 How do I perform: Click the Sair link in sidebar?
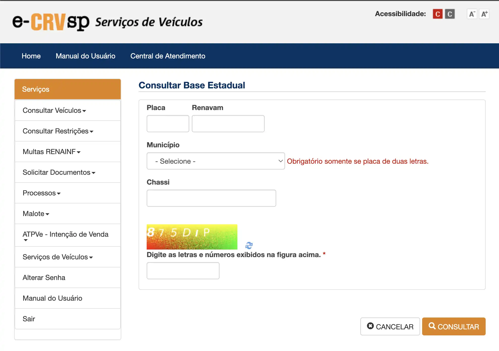(29, 319)
